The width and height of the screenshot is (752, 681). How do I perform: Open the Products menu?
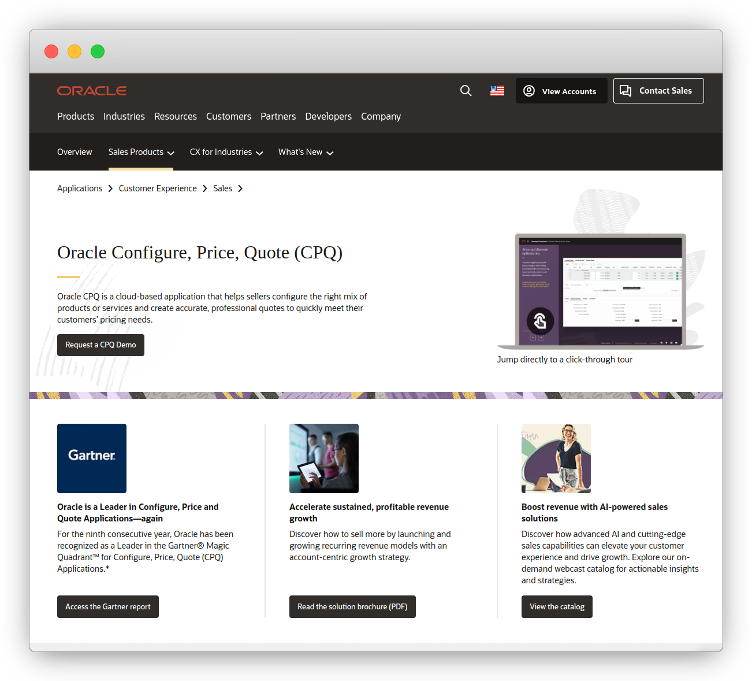(76, 116)
